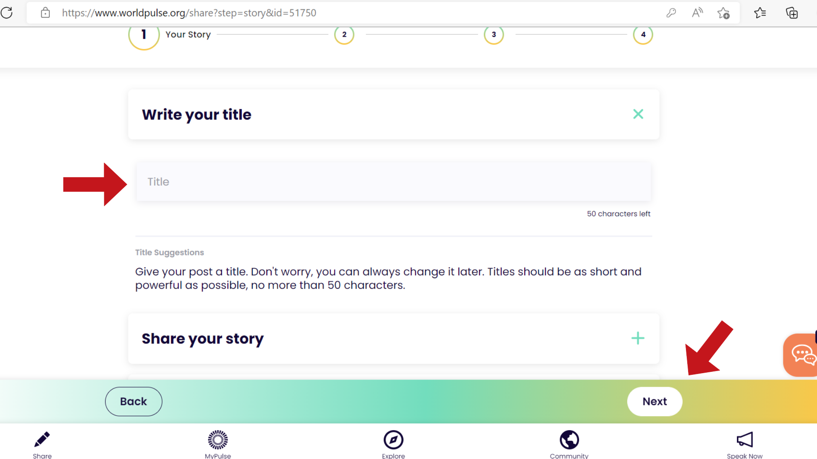
Task: Open the browser collections icon
Action: [x=791, y=13]
